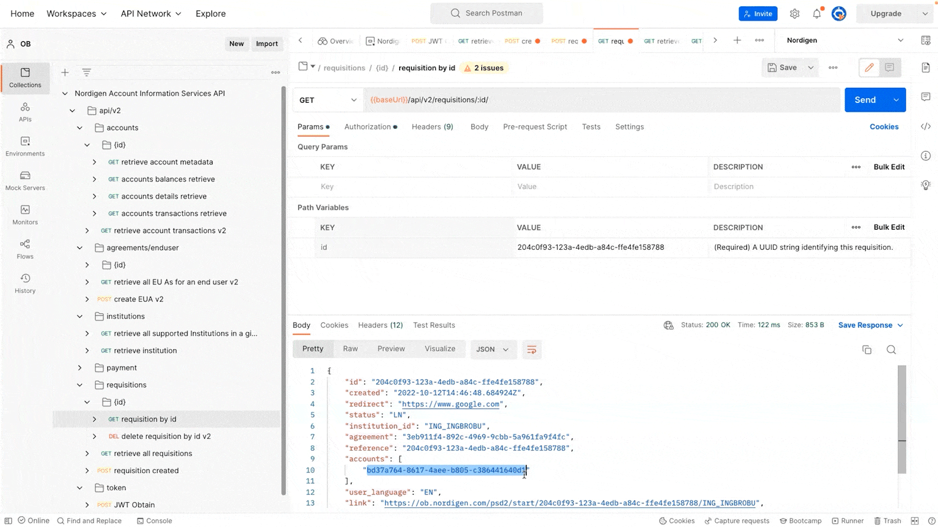Switch to comment mode icon
This screenshot has height=527, width=938.
pyautogui.click(x=890, y=67)
